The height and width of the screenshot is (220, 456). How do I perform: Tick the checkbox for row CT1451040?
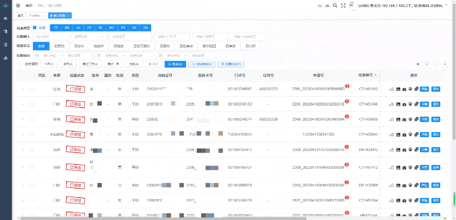[x=32, y=104]
